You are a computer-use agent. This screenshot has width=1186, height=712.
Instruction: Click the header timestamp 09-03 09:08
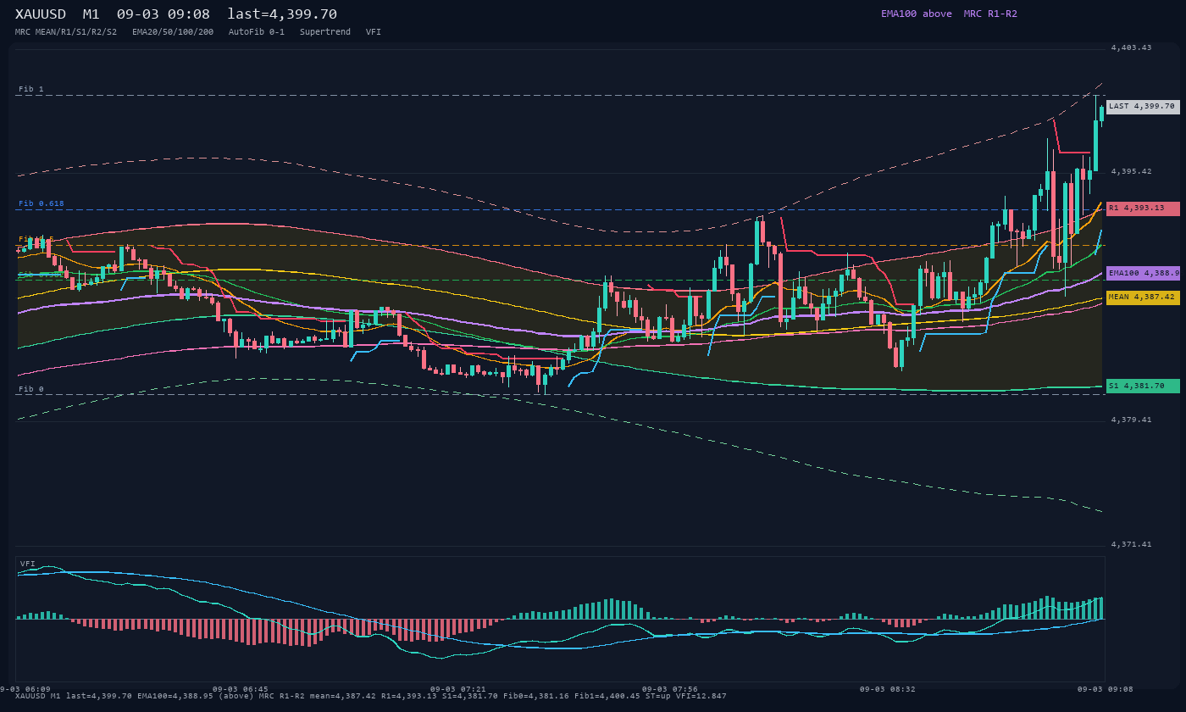click(x=163, y=14)
